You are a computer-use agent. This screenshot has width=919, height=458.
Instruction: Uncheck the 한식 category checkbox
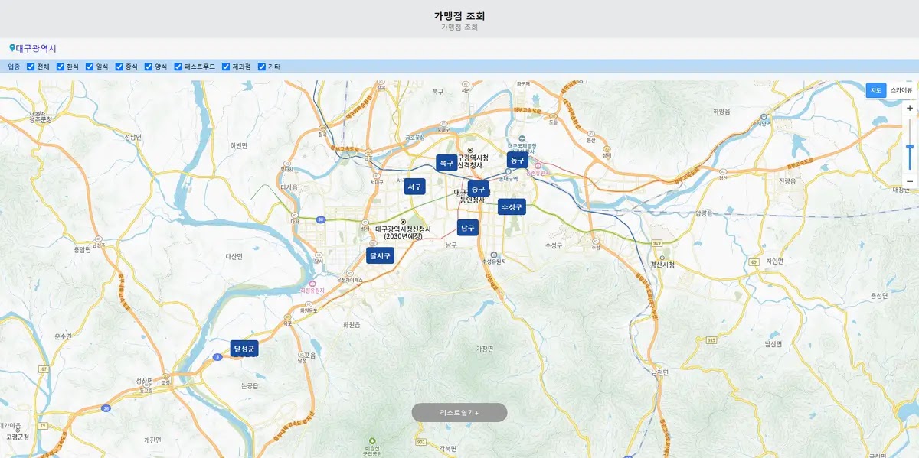pos(61,67)
